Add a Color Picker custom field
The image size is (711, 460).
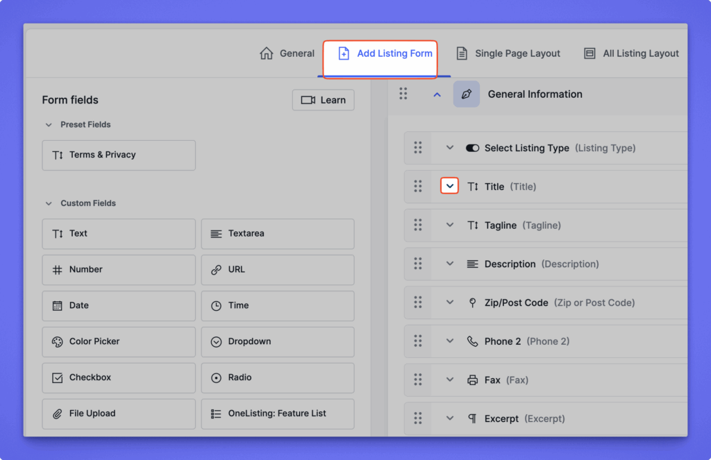pos(119,341)
